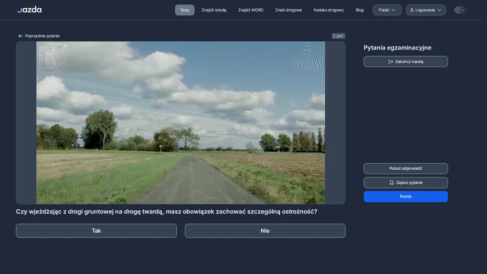Click the question text about droga gruntowa
487x274 pixels.
pos(166,211)
